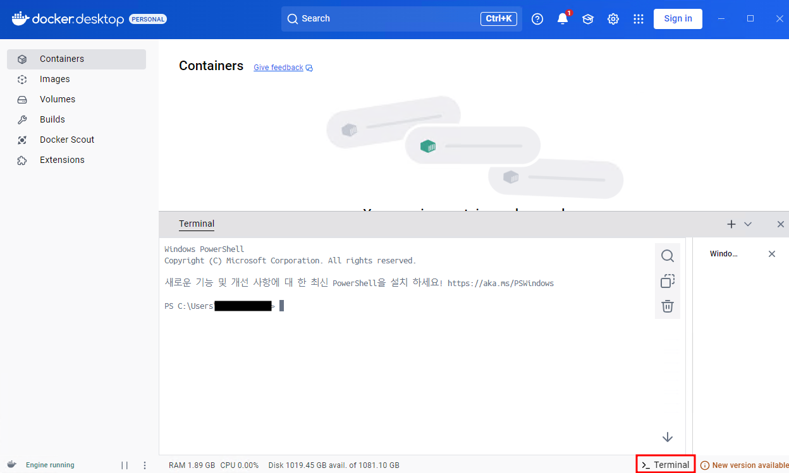Open the Learning center graduation cap
This screenshot has height=473, width=789.
coord(588,19)
